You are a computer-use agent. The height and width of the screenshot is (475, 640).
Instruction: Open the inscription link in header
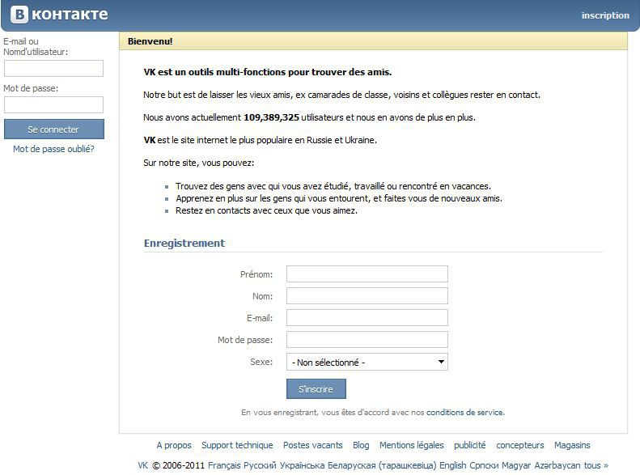point(605,15)
